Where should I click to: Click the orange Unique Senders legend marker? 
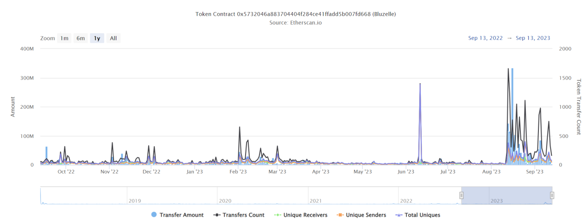(340, 215)
